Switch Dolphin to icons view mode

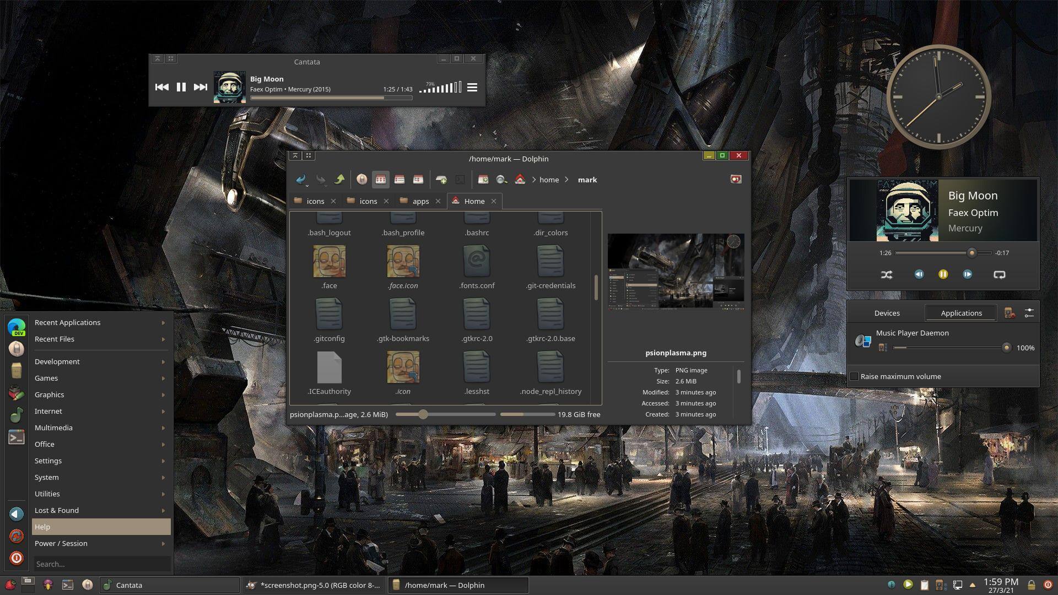tap(380, 180)
